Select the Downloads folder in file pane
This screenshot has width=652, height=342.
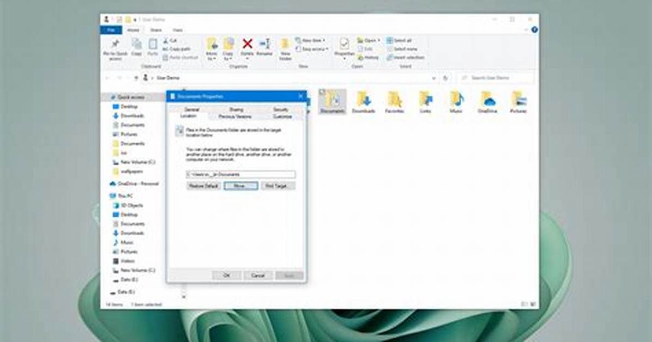coord(364,101)
